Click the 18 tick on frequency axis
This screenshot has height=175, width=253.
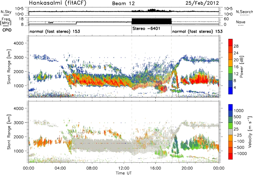pyautogui.click(x=21, y=19)
